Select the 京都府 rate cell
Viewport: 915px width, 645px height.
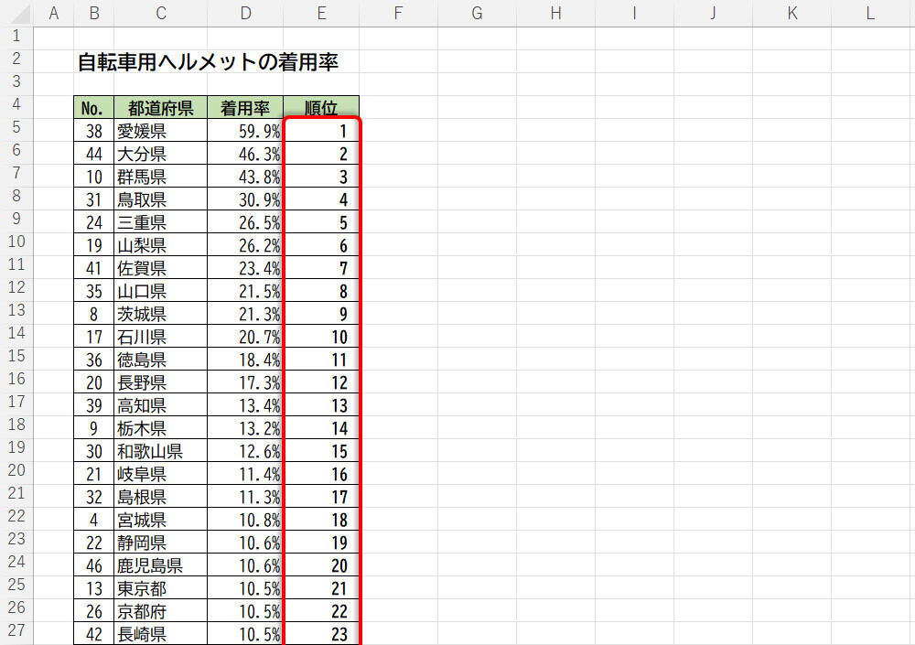pyautogui.click(x=245, y=611)
